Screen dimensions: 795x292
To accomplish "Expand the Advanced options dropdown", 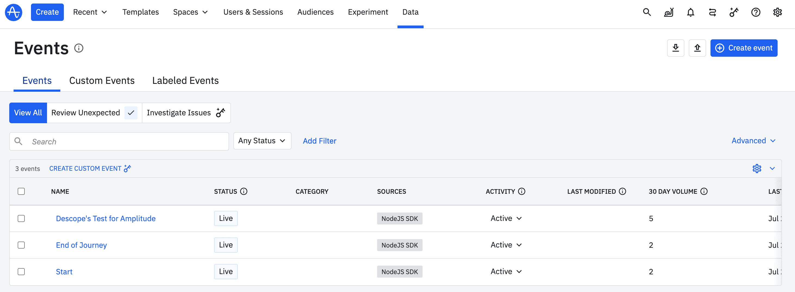I will point(753,141).
